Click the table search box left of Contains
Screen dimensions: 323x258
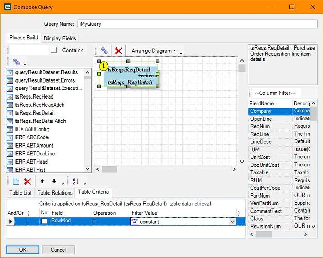(x=29, y=50)
